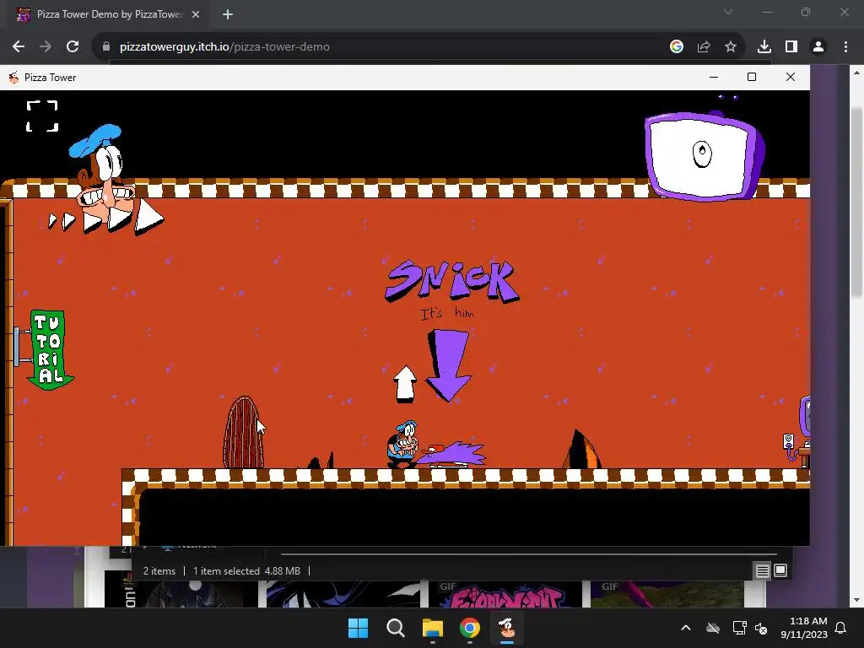864x648 pixels.
Task: Click the '2 items' status text
Action: tap(159, 571)
